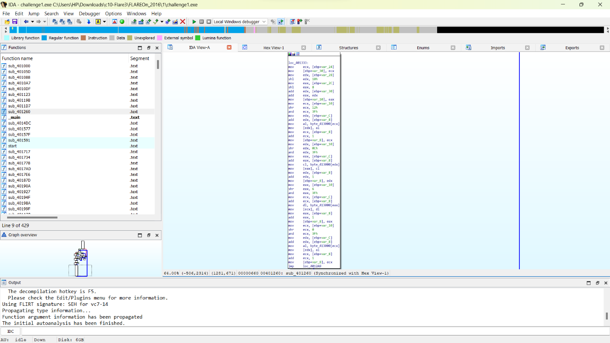The width and height of the screenshot is (610, 343).
Task: Click the Save database floppy icon
Action: pos(15,22)
